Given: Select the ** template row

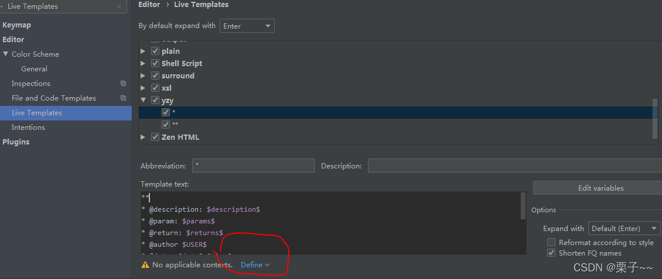Looking at the screenshot, I should 395,125.
